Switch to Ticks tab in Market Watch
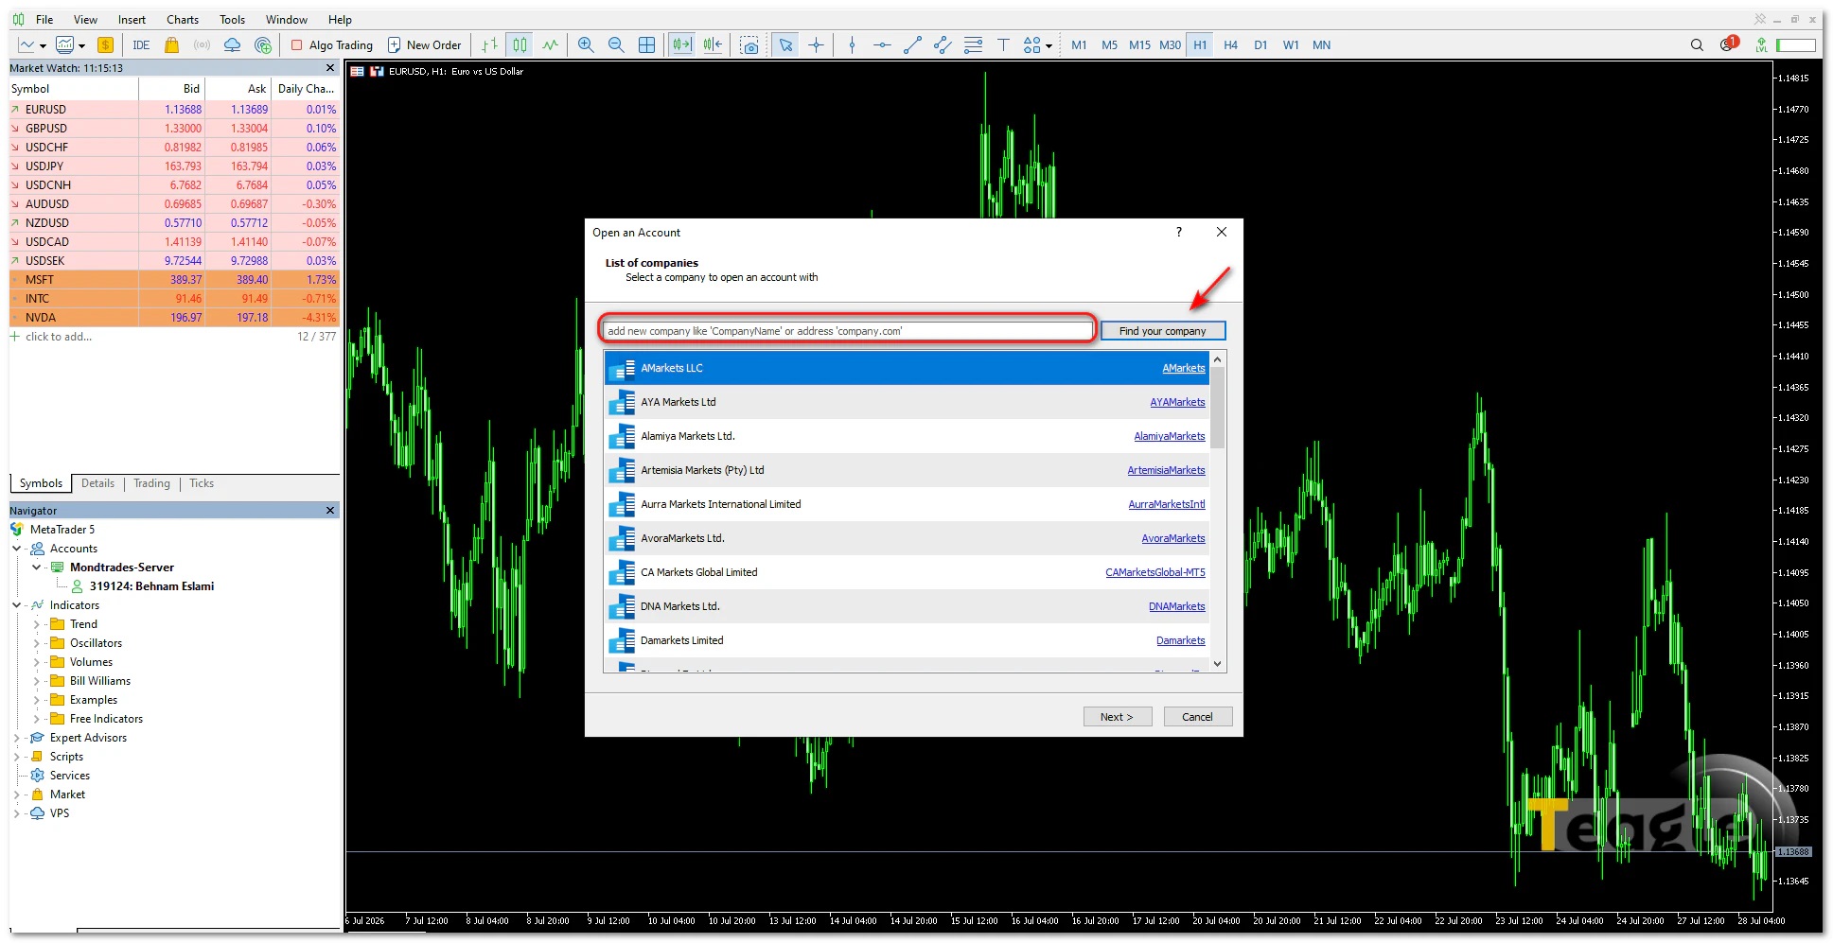1833x943 pixels. [202, 483]
